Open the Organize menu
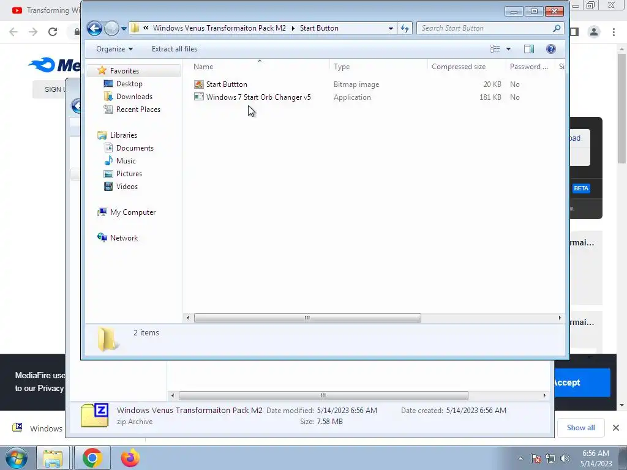The image size is (627, 470). (115, 49)
